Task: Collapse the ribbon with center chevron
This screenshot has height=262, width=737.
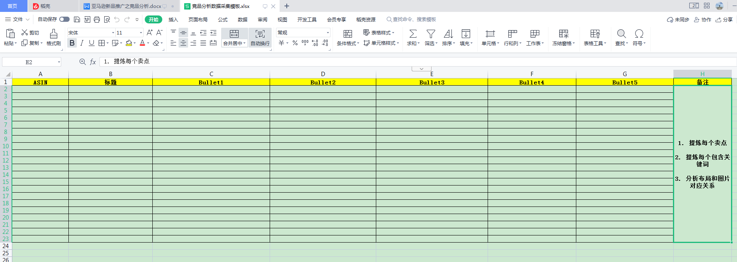Action: coord(421,69)
